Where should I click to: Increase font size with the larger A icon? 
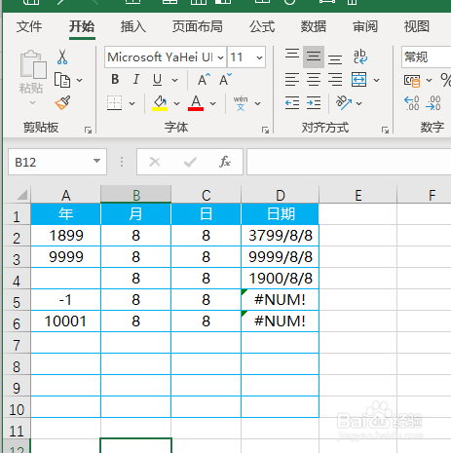click(x=204, y=79)
